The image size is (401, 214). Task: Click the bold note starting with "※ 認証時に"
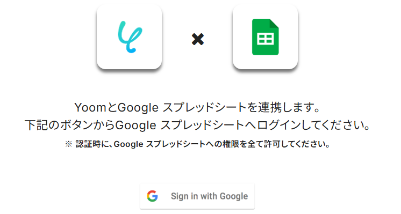coord(197,144)
